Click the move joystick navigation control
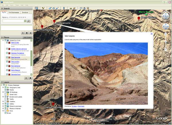172x125 pixels. pos(166,27)
